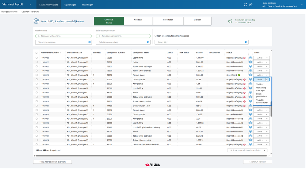This screenshot has width=306, height=169.
Task: Click the Salariscomponenttype filter picker icon
Action: click(148, 42)
